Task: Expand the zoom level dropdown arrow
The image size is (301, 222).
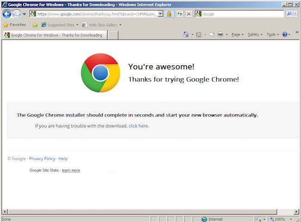Action: click(291, 219)
